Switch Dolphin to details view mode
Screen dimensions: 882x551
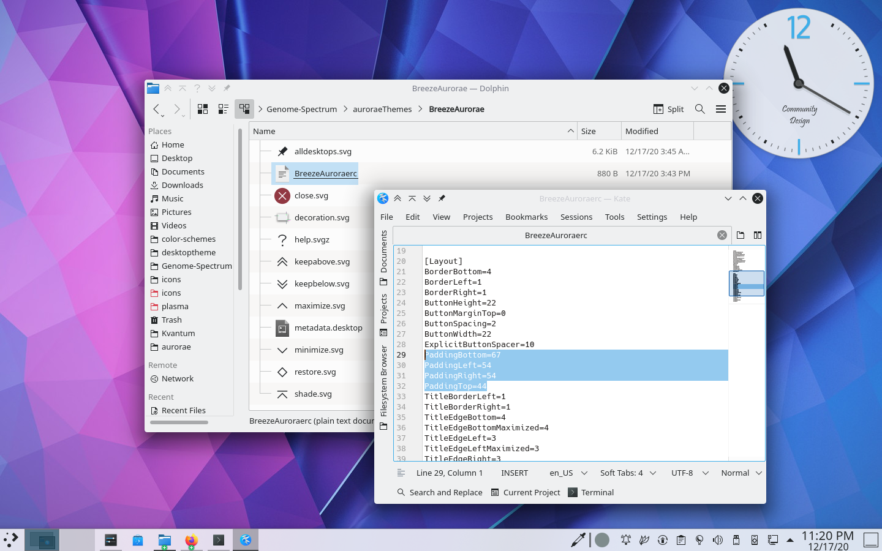coord(244,109)
